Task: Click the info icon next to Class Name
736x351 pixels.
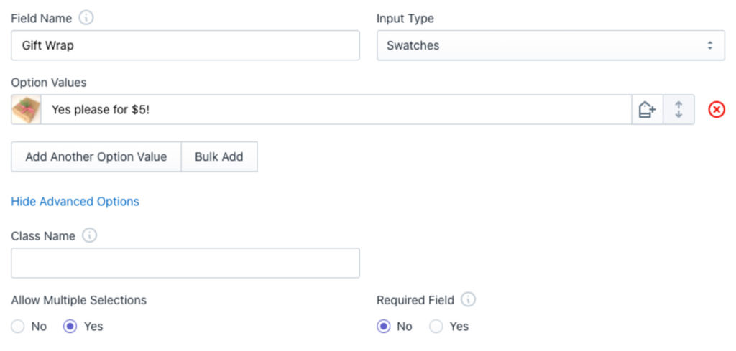Action: [89, 235]
